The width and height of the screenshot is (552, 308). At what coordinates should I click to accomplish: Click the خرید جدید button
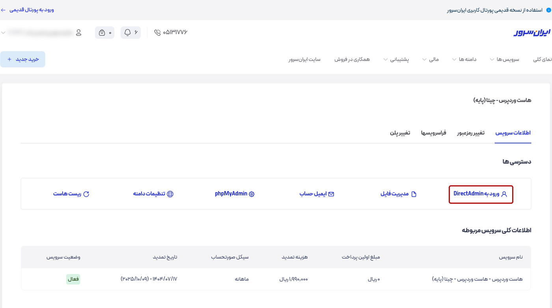coord(23,59)
